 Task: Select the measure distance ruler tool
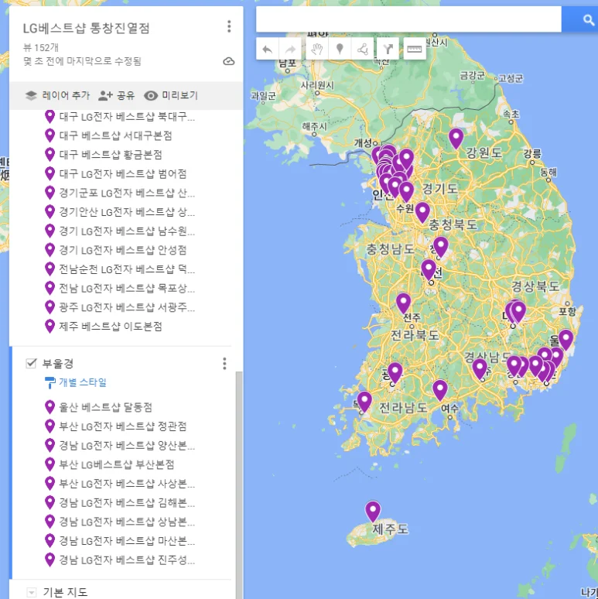click(414, 49)
